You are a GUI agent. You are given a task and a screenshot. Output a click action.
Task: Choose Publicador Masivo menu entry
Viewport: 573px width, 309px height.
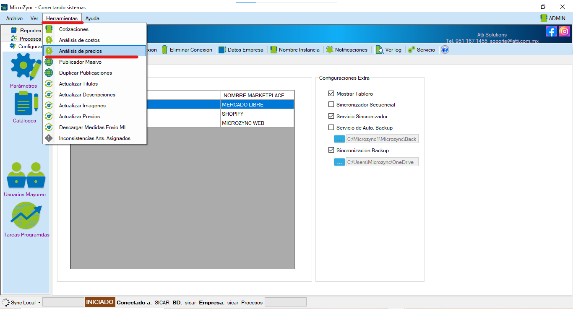94,62
